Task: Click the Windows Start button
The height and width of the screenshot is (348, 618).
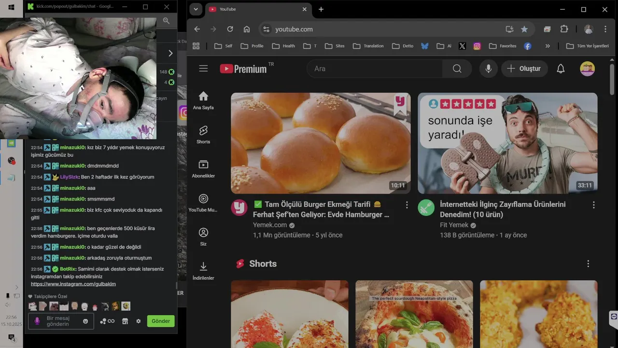Action: pos(12,7)
